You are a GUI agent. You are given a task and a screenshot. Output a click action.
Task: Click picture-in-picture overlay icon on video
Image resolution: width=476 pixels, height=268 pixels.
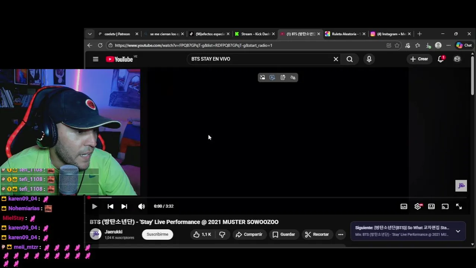coord(262,77)
